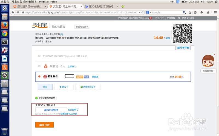The width and height of the screenshot is (219, 136).
Task: Launch Google Chrome from the dock
Action: point(5,34)
